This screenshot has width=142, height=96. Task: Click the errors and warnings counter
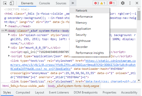pyautogui.click(x=100, y=3)
